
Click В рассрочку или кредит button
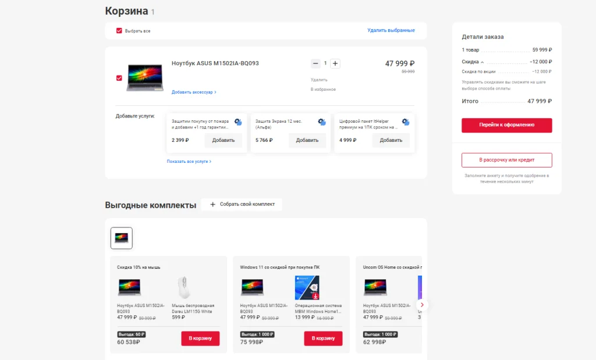[x=506, y=160]
